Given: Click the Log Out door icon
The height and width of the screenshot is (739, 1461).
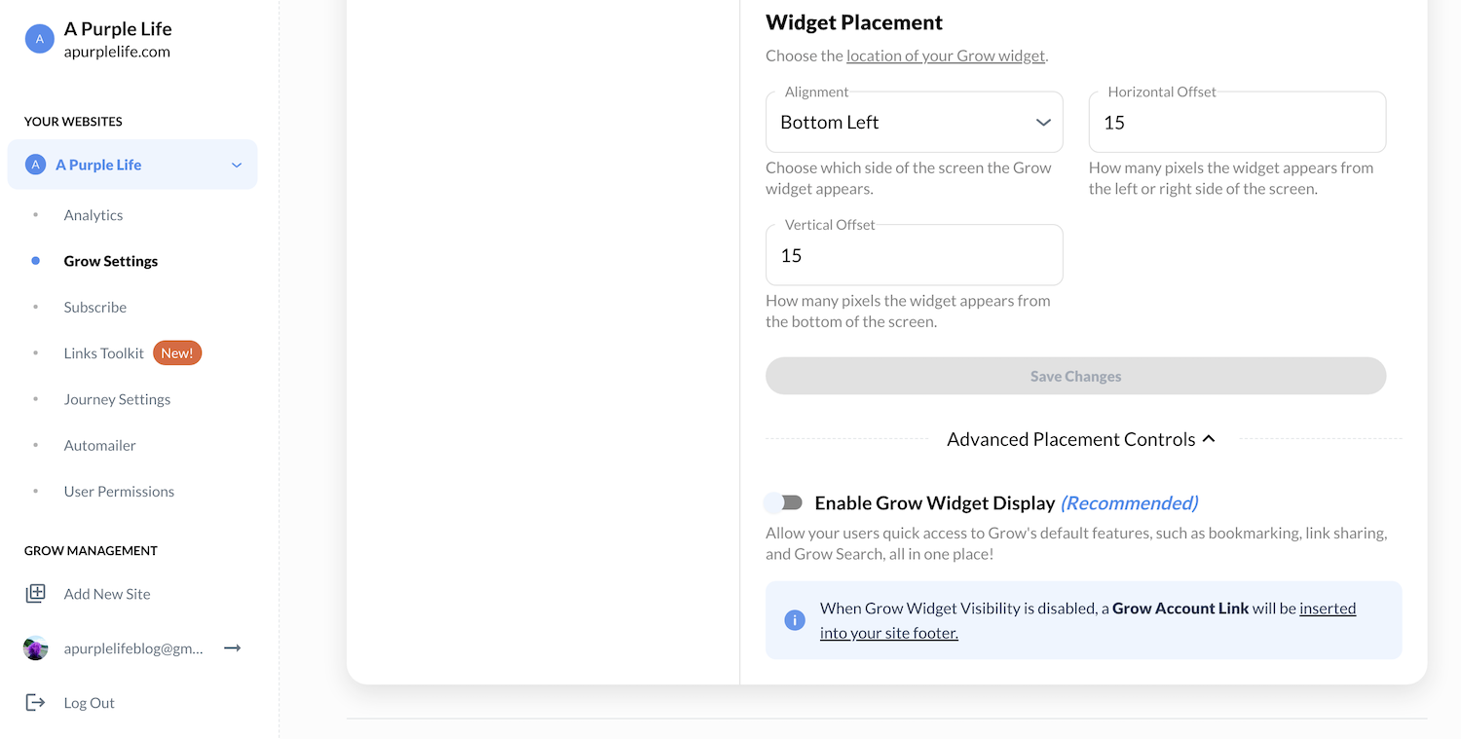Looking at the screenshot, I should coord(36,703).
